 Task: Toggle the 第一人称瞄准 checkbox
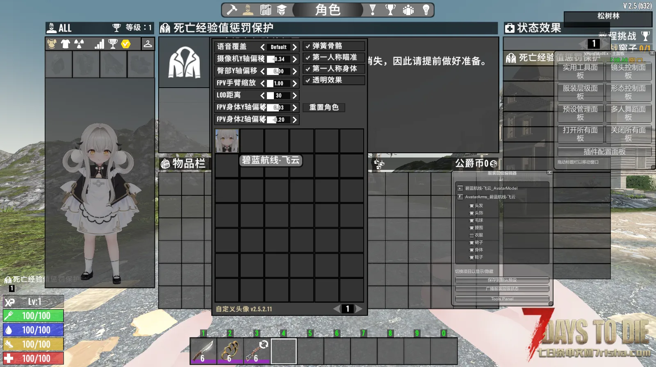[x=308, y=58]
